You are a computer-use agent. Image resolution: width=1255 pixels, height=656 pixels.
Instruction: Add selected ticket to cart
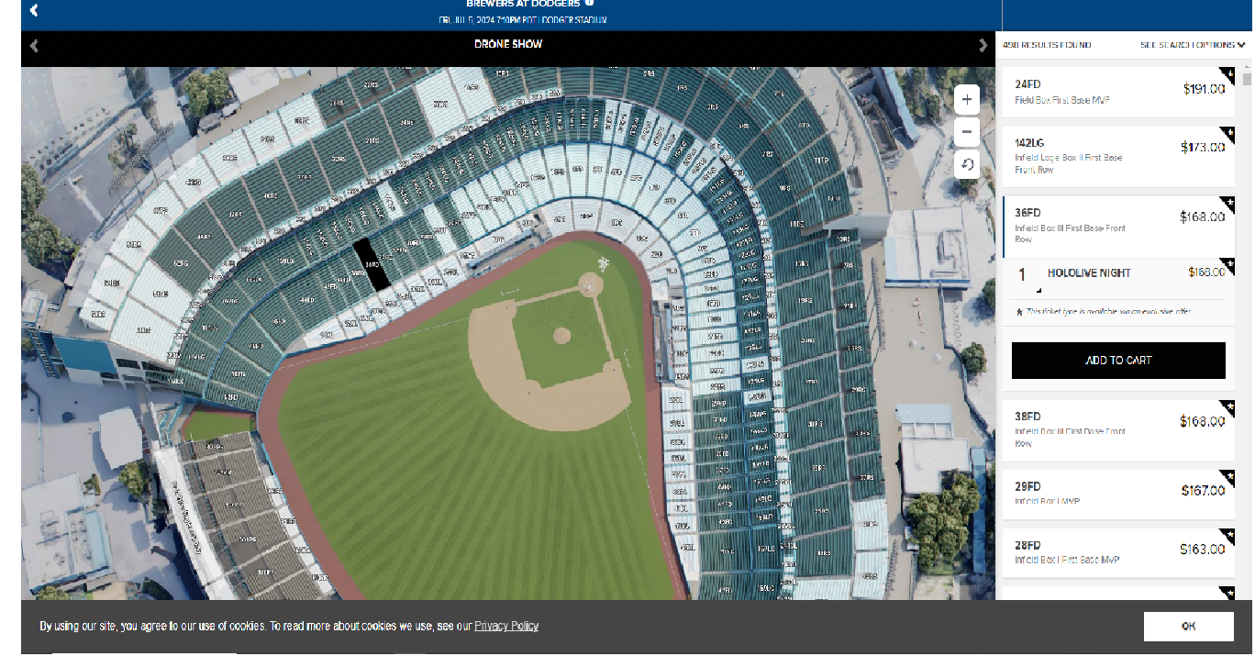point(1118,361)
